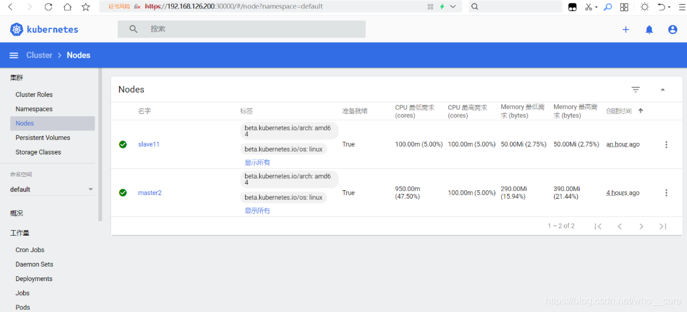687x312 pixels.
Task: Click the black mask extension icon
Action: (x=572, y=7)
